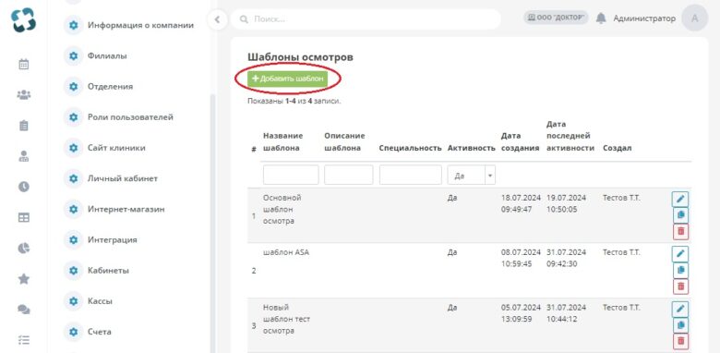Open the table grid icon
720x353 pixels.
tap(23, 217)
